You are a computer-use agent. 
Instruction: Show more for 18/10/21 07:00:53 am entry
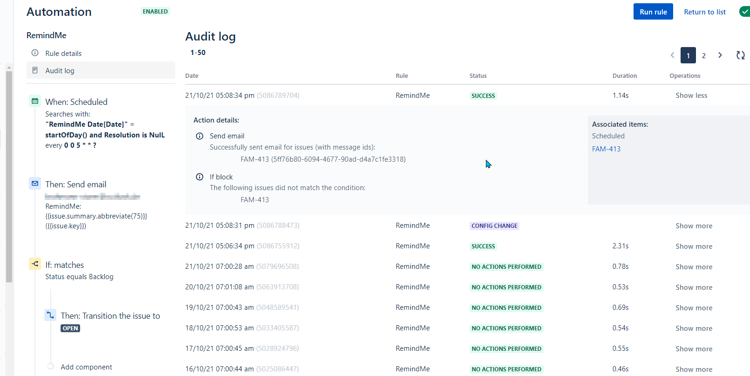694,328
